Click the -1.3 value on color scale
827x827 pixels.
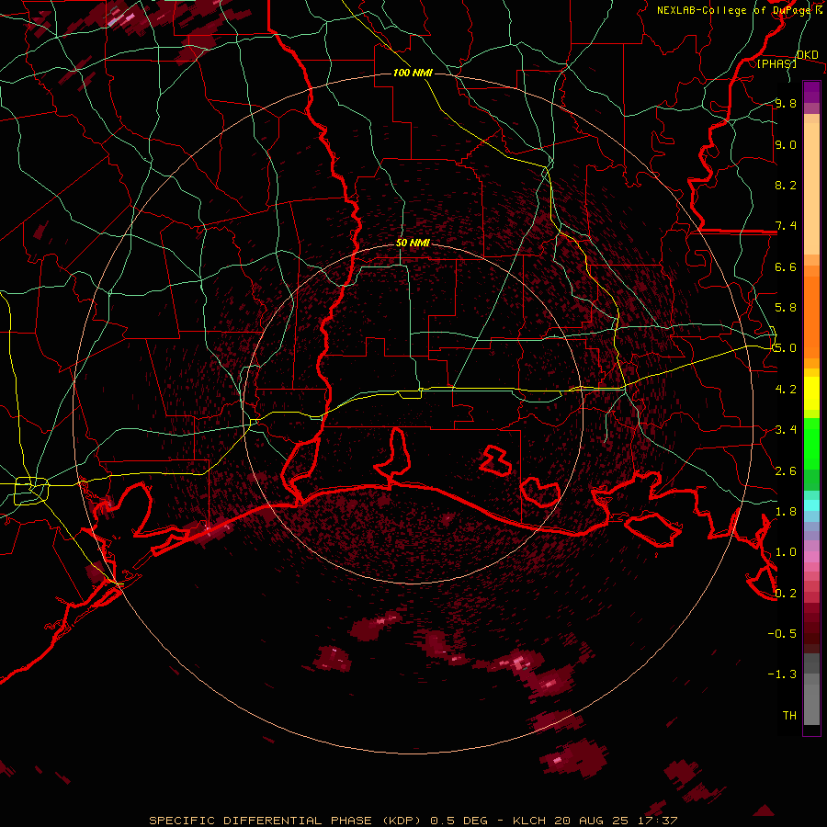[x=782, y=674]
